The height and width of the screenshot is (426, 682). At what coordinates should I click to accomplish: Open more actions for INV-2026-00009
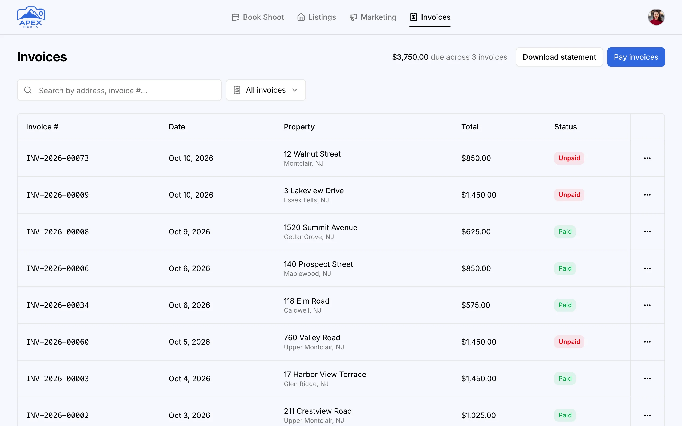[x=647, y=195]
